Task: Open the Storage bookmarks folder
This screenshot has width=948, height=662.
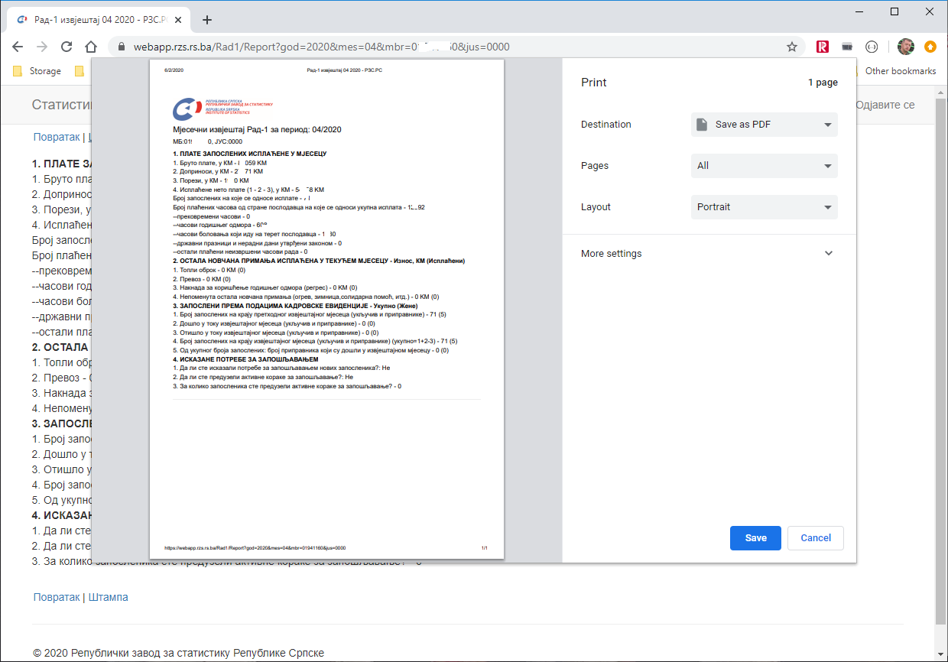Action: coord(37,71)
